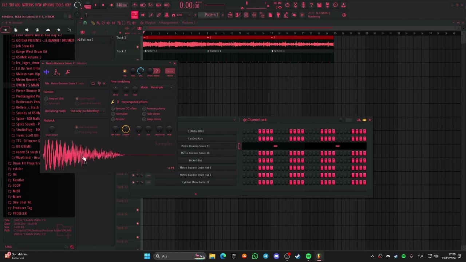466x262 pixels.
Task: Open File Explorer from the taskbar
Action: pyautogui.click(x=212, y=256)
